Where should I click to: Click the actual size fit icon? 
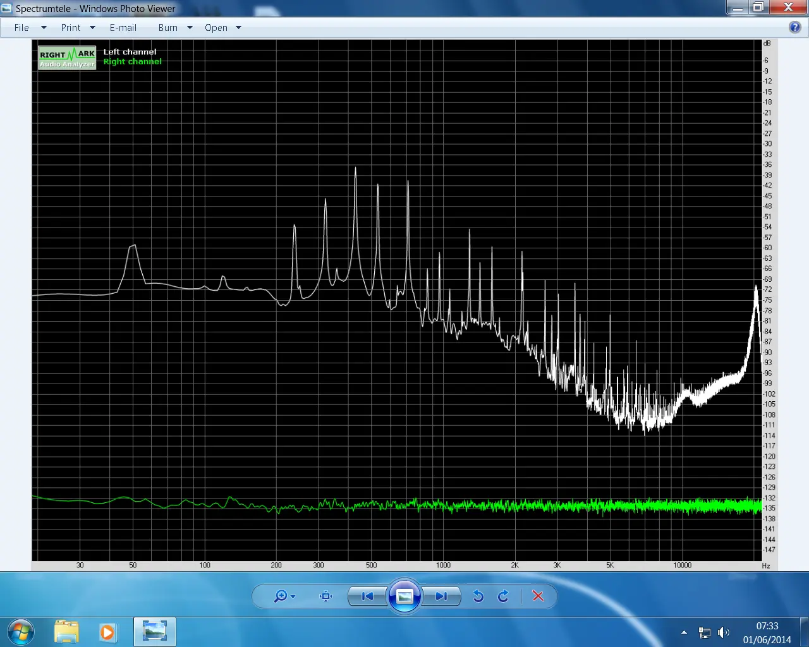point(325,596)
